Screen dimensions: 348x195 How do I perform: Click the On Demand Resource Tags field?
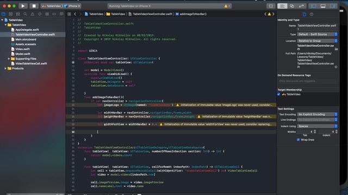[307, 81]
